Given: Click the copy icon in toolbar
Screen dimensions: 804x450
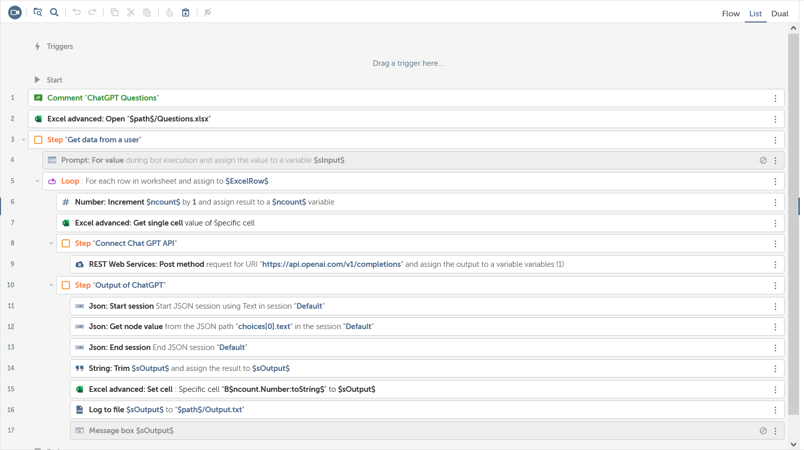Looking at the screenshot, I should pos(114,12).
